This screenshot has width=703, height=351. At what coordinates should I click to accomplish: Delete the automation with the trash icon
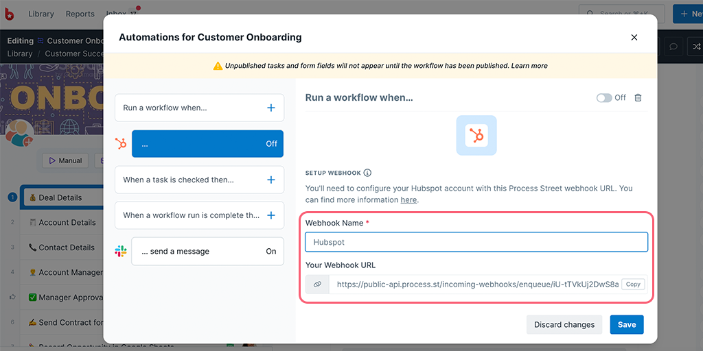pyautogui.click(x=638, y=97)
